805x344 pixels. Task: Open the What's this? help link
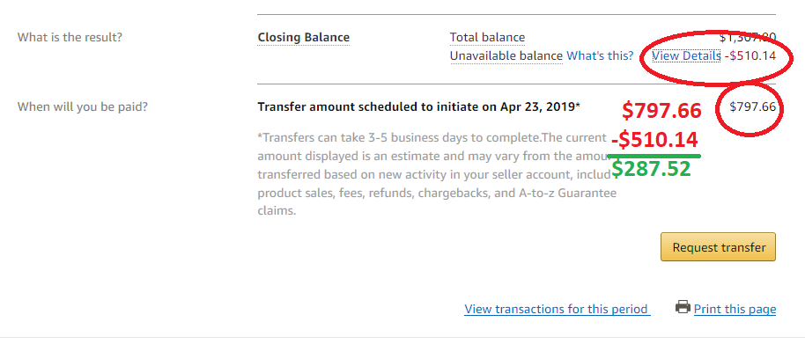(x=600, y=56)
